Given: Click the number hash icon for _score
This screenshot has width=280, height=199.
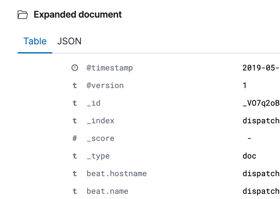Looking at the screenshot, I should 75,138.
